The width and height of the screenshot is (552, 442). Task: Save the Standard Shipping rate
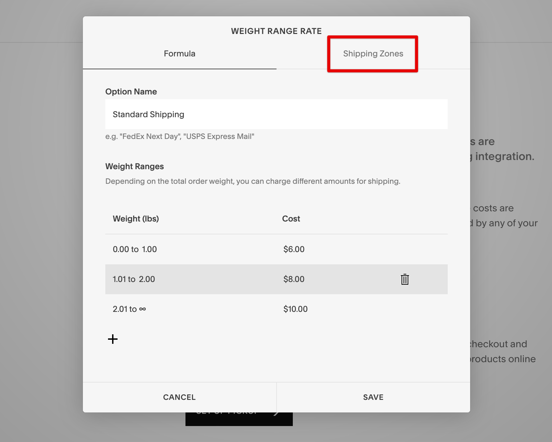point(373,397)
